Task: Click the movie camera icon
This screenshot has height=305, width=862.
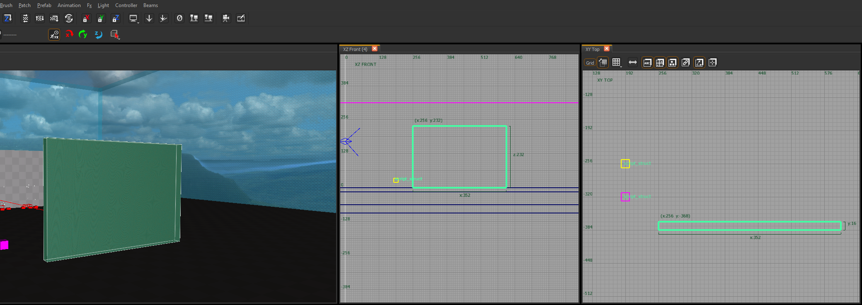Action: coord(226,18)
